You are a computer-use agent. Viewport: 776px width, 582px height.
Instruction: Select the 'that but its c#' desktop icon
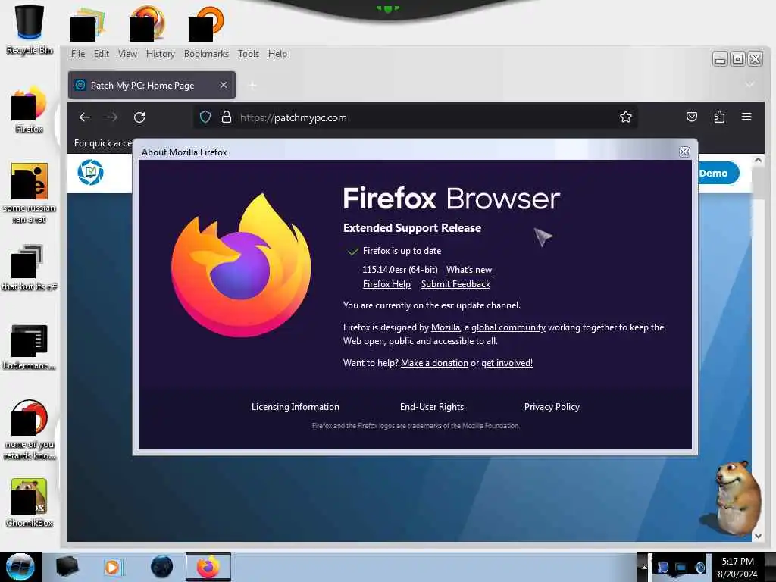[30, 268]
